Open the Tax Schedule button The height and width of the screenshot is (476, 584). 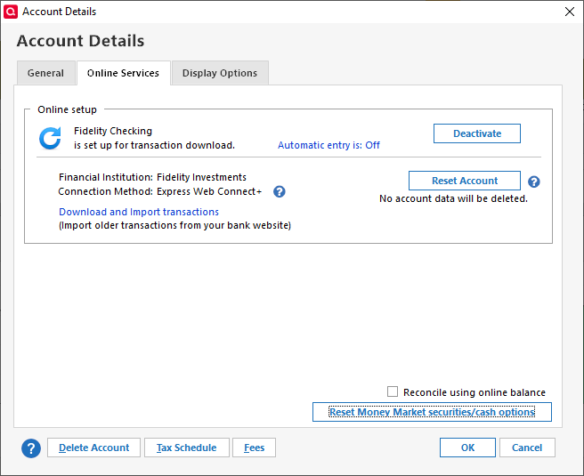coord(186,448)
